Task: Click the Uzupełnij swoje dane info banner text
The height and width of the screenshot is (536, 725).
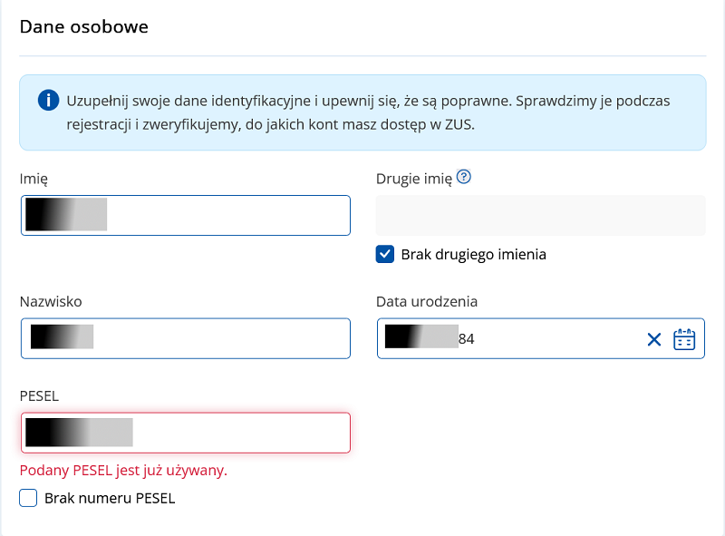Action: pyautogui.click(x=368, y=112)
